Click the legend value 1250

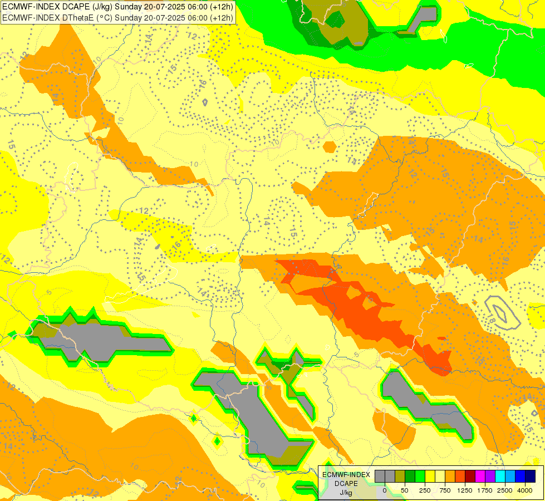pyautogui.click(x=465, y=490)
